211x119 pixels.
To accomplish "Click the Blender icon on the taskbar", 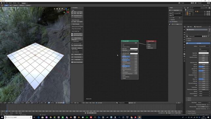I will click(x=139, y=117).
